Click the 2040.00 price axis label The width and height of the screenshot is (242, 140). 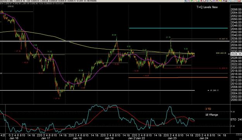(x=236, y=35)
